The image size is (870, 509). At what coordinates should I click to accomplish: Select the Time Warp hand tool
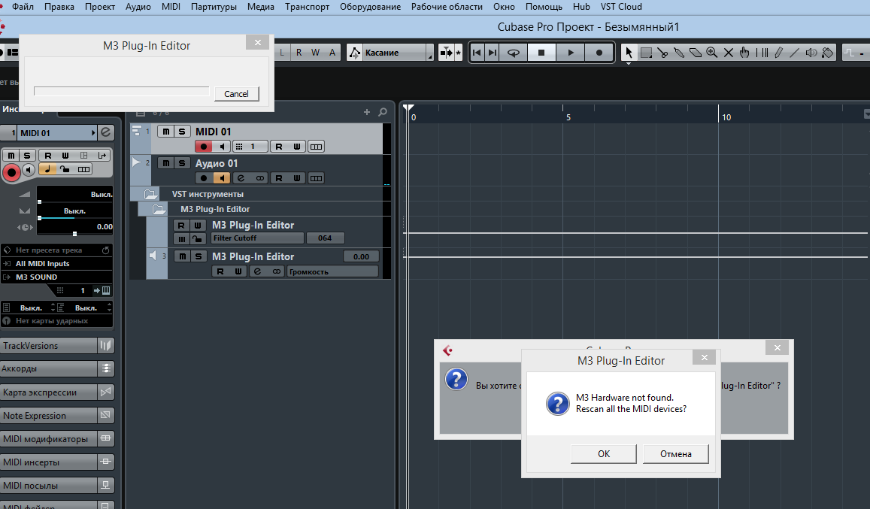click(744, 53)
